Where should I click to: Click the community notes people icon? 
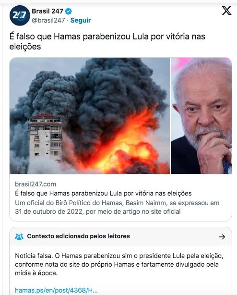click(19, 236)
